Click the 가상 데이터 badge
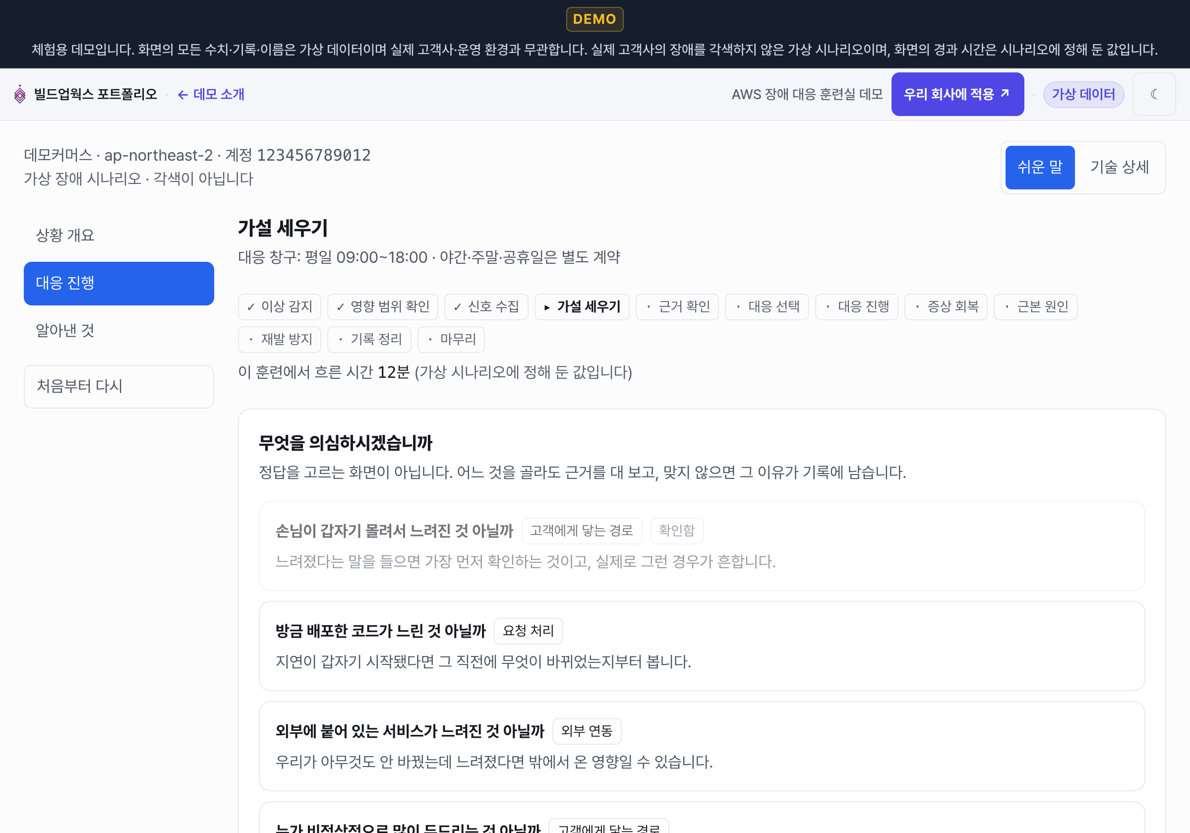The image size is (1190, 833). [1083, 94]
